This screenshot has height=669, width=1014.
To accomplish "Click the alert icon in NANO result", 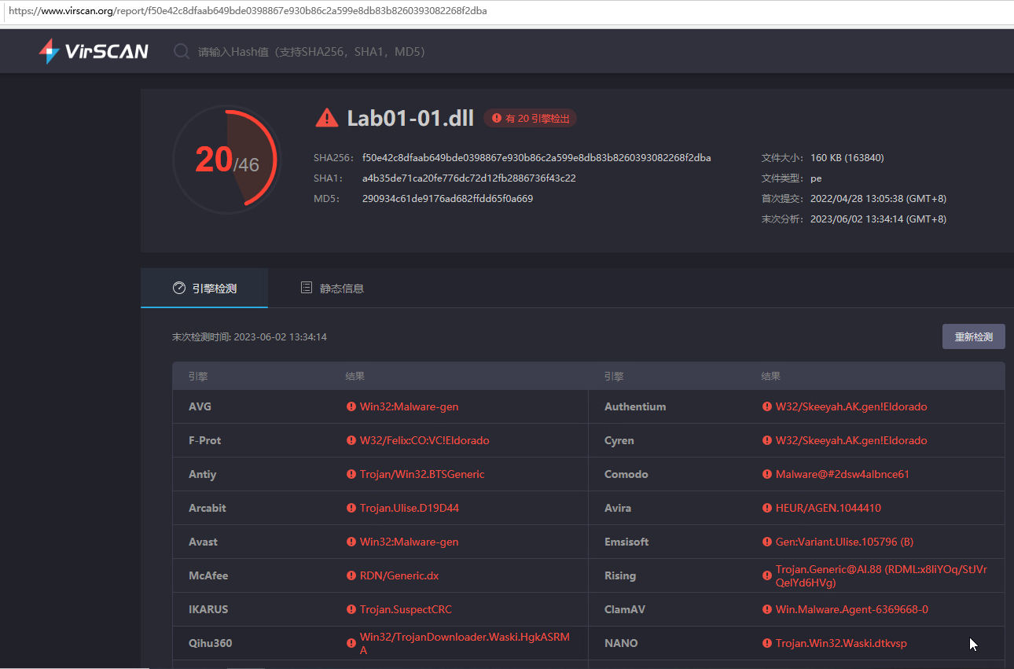I will [767, 644].
